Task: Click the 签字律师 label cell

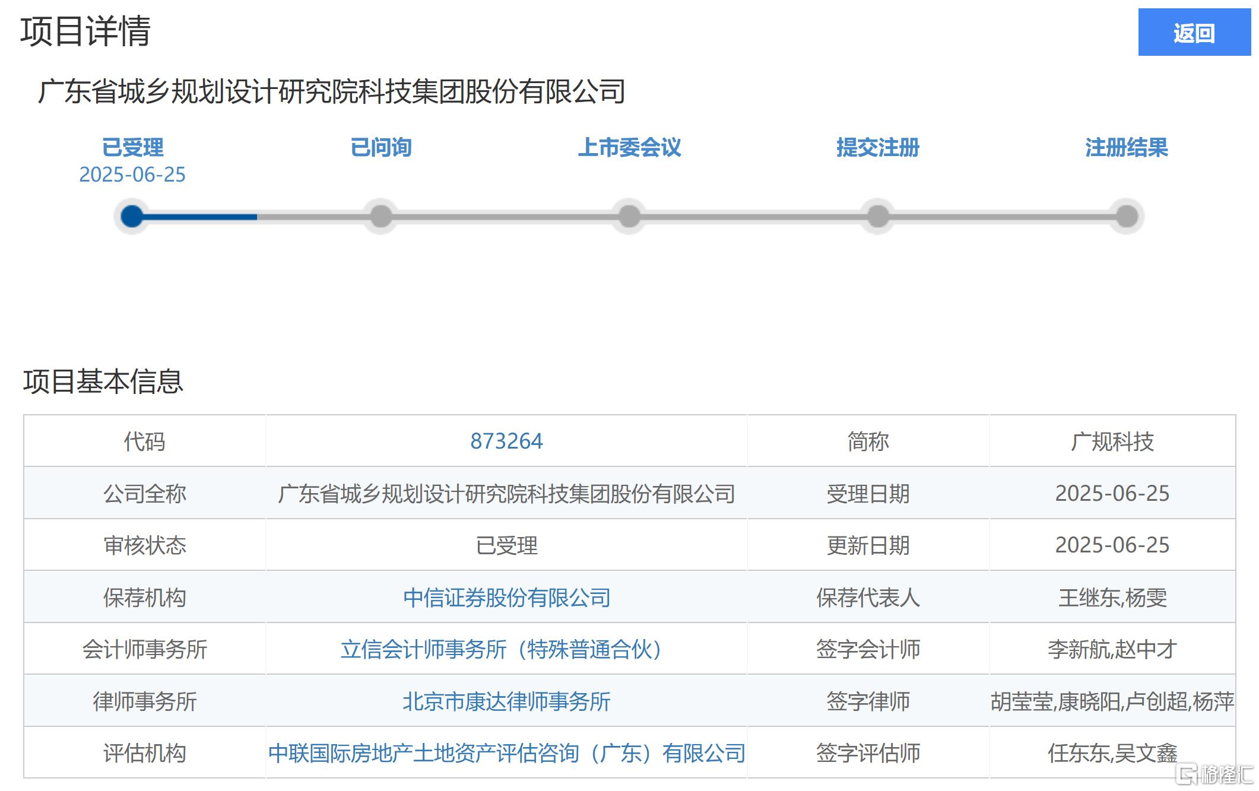Action: (868, 701)
